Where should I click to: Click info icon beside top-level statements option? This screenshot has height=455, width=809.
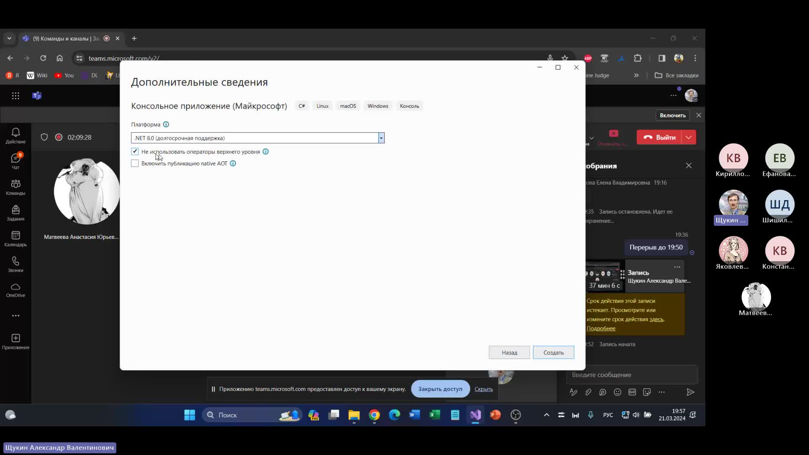[x=265, y=152]
